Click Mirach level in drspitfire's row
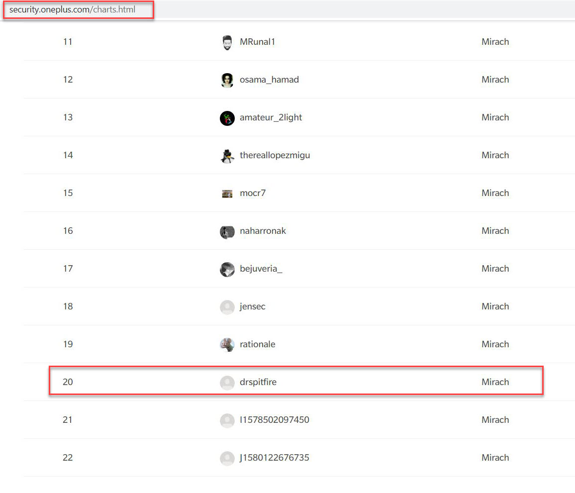Screen dimensions: 575x493 495,382
